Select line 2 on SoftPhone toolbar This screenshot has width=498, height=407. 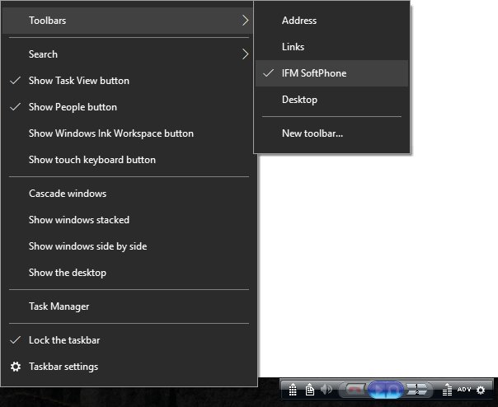point(417,393)
